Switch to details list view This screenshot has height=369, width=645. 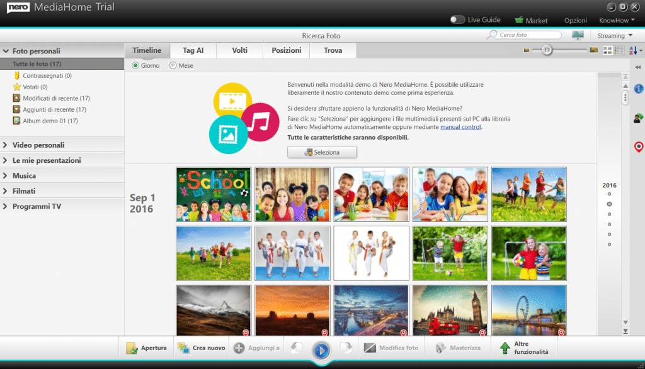pos(619,50)
